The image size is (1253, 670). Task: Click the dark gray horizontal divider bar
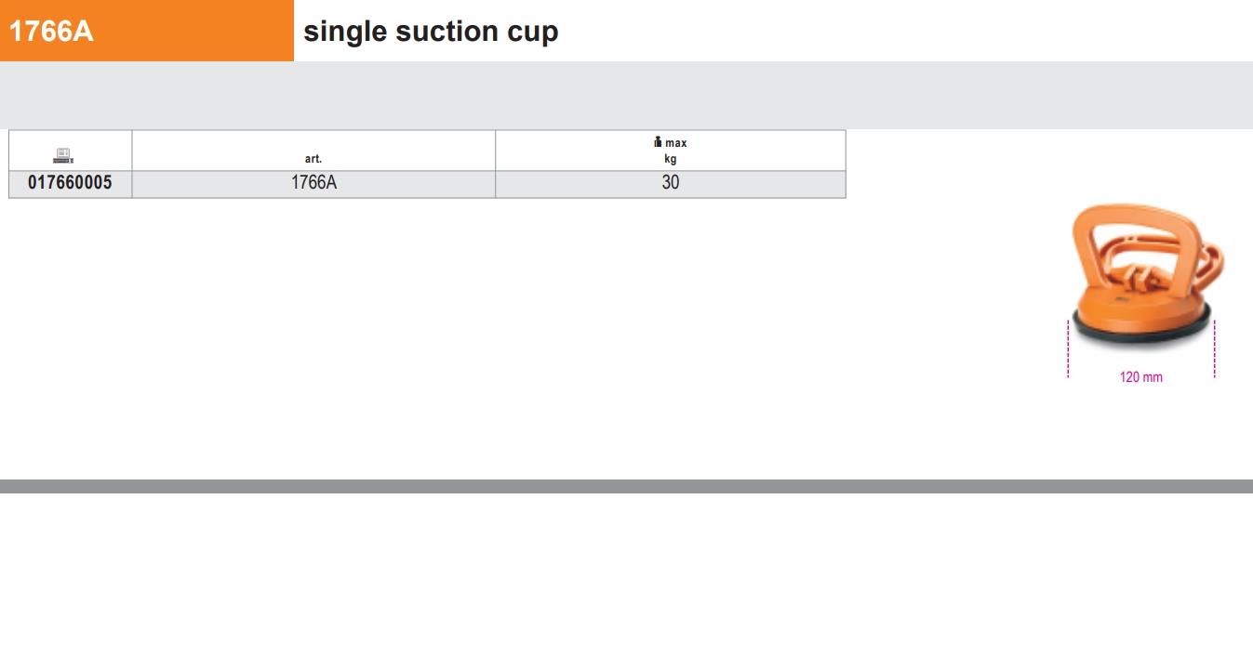coord(626,486)
